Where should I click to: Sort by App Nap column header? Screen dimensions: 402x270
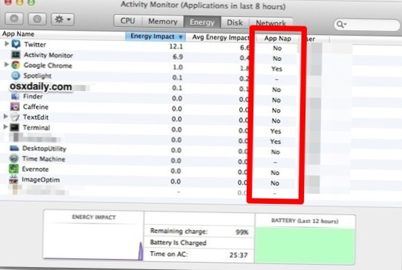(278, 38)
